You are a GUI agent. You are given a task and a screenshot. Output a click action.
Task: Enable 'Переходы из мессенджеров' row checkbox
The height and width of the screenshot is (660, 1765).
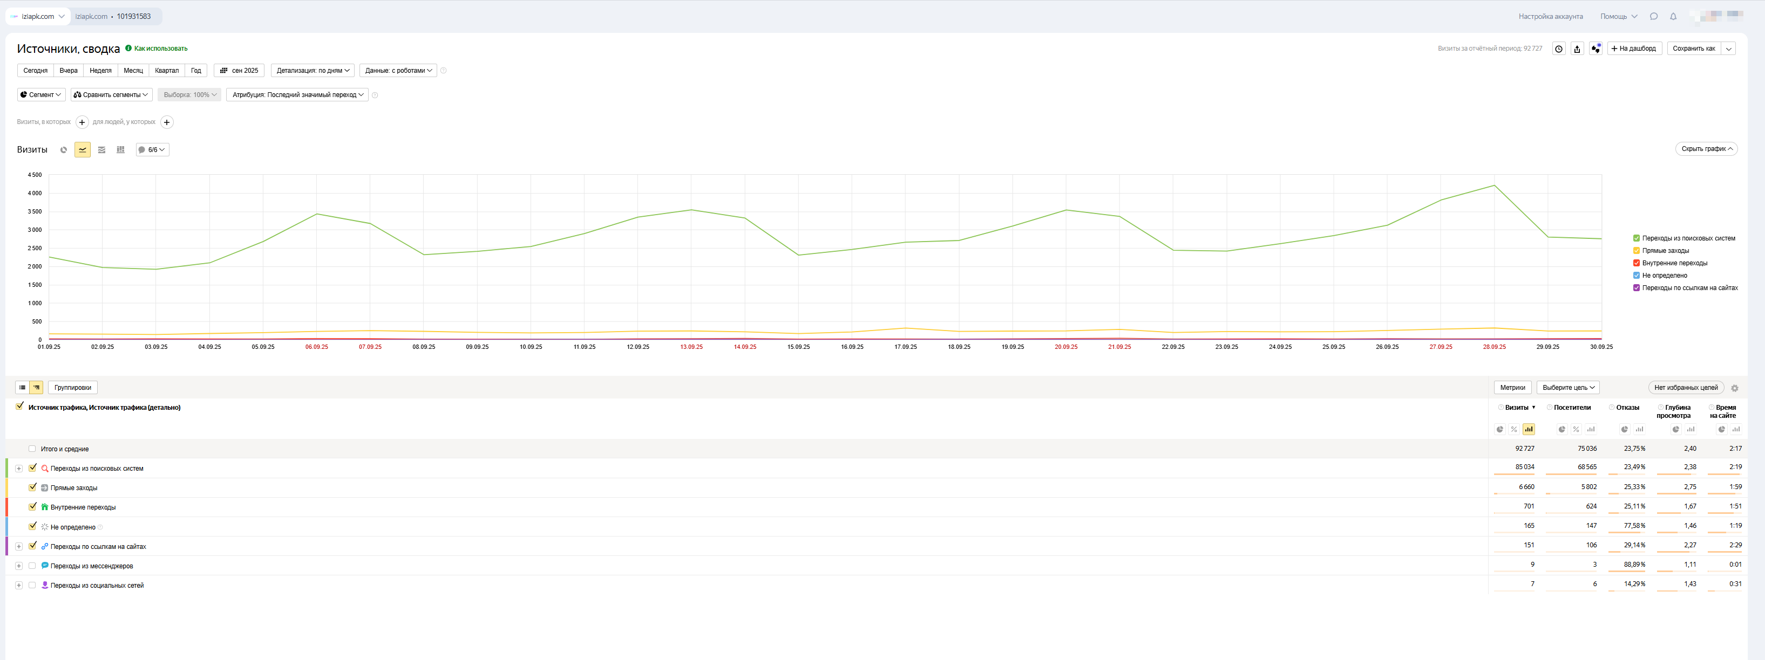[32, 566]
